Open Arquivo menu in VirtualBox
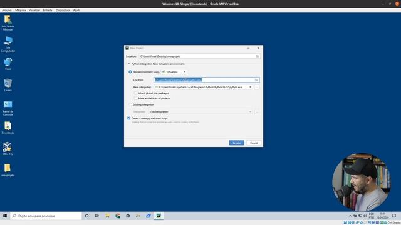Screen dimensions: 401x225 tap(7, 10)
